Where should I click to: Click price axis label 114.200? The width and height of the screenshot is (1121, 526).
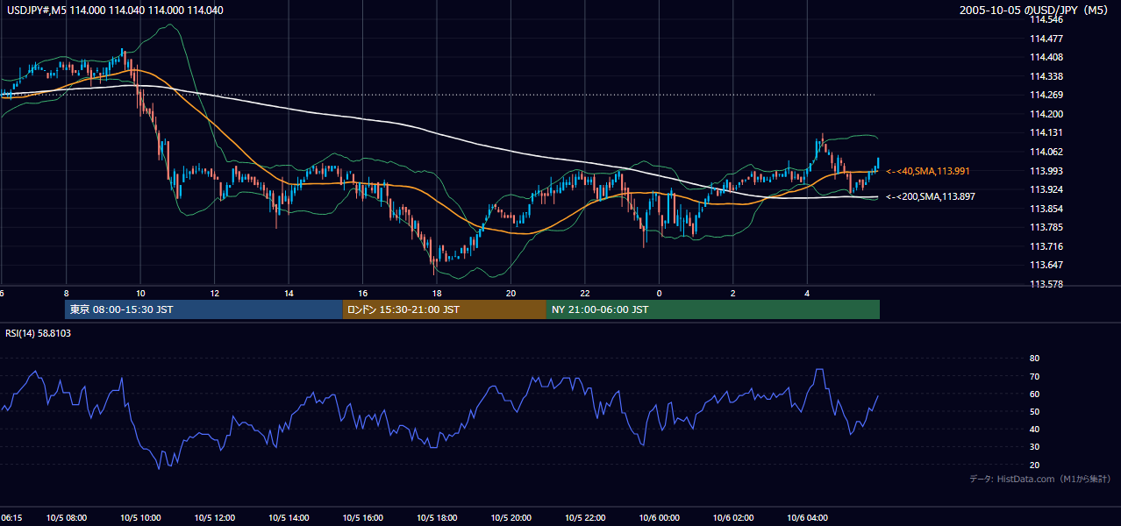pyautogui.click(x=1046, y=114)
